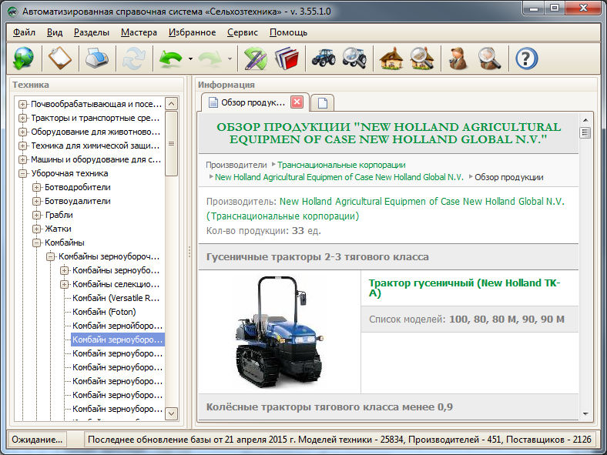Open the Файл menu
Viewport: 607px width, 455px height.
click(24, 32)
